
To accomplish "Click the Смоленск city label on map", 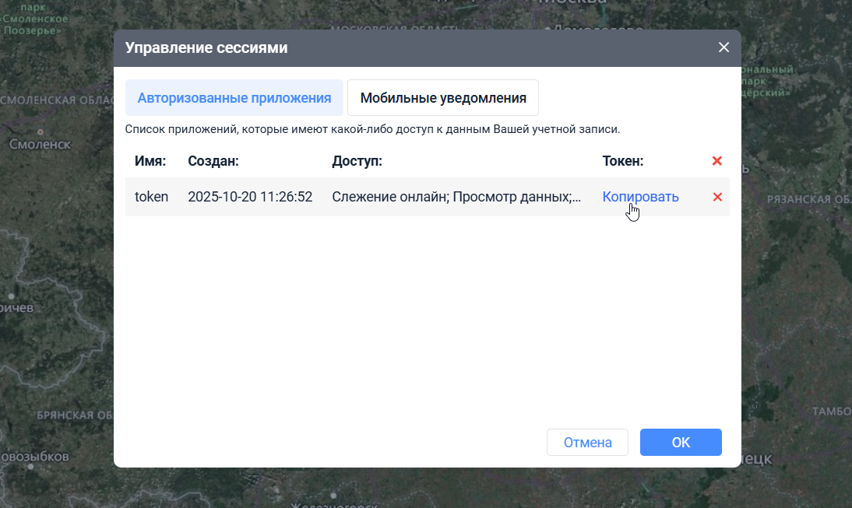I will [x=40, y=144].
